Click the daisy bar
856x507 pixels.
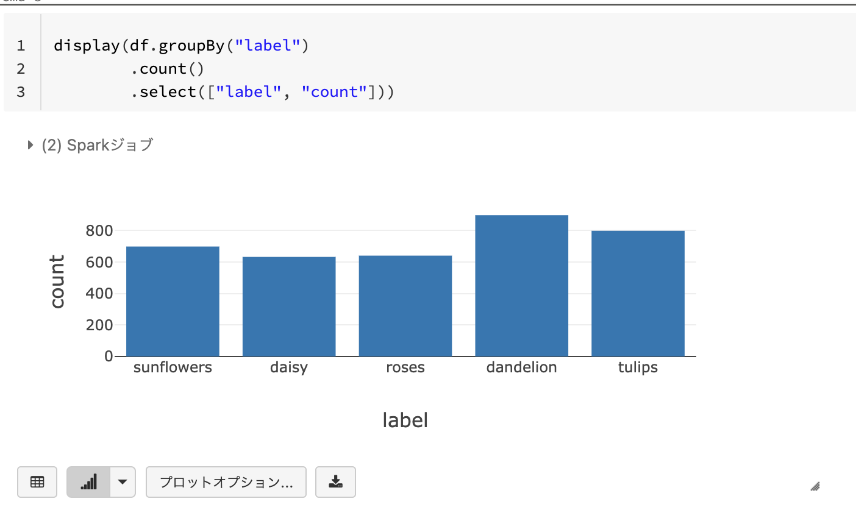point(289,307)
